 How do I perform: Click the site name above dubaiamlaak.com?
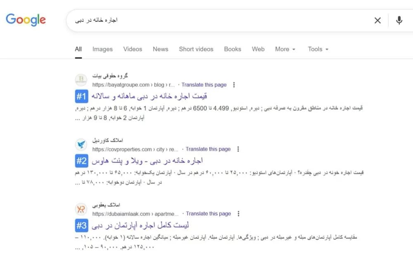[x=106, y=205]
